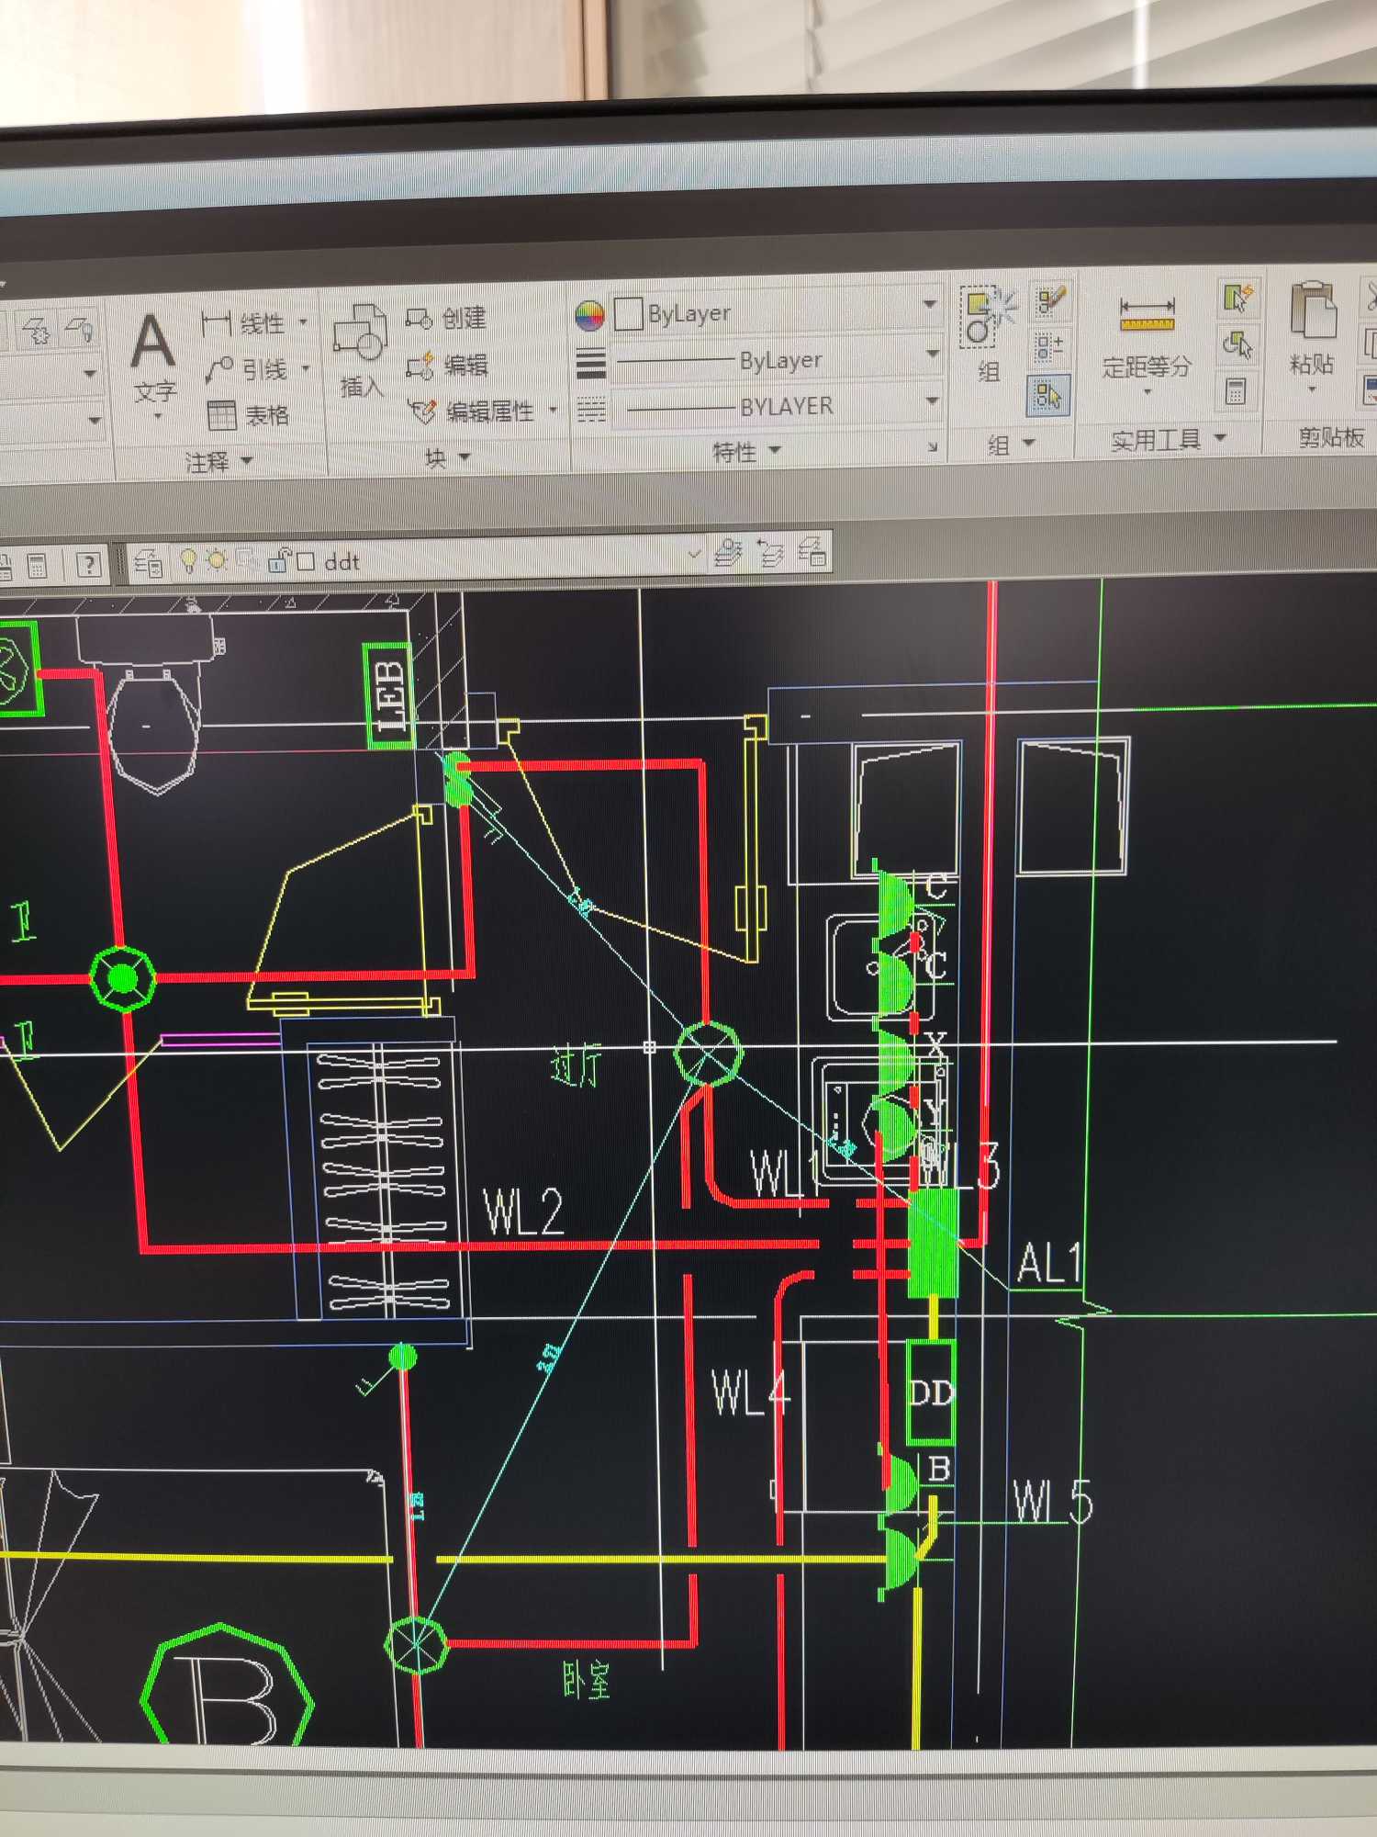Click the 引线 leader tool

tap(246, 370)
